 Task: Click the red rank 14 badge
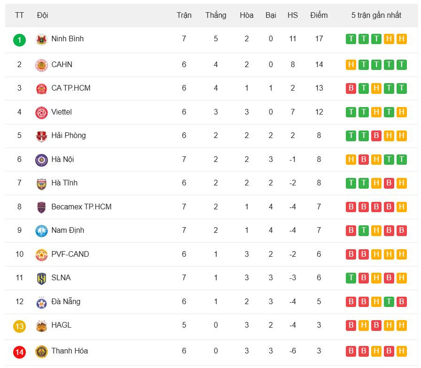pyautogui.click(x=19, y=352)
